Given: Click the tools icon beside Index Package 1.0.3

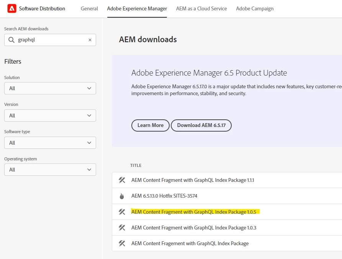Looking at the screenshot, I should (122, 228).
